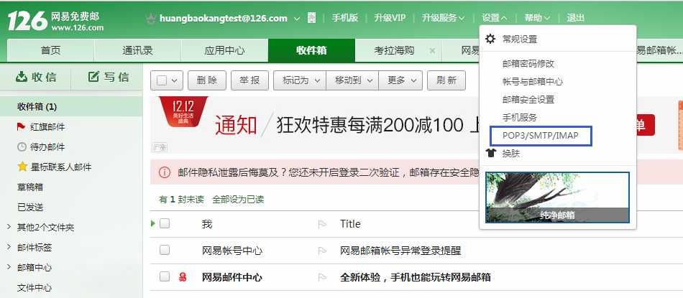Open 文件中心 in sidebar

point(35,287)
